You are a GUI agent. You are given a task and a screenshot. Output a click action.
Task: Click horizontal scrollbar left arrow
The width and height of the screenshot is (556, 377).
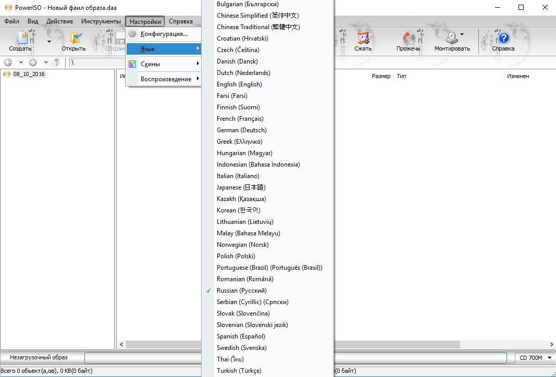point(121,344)
